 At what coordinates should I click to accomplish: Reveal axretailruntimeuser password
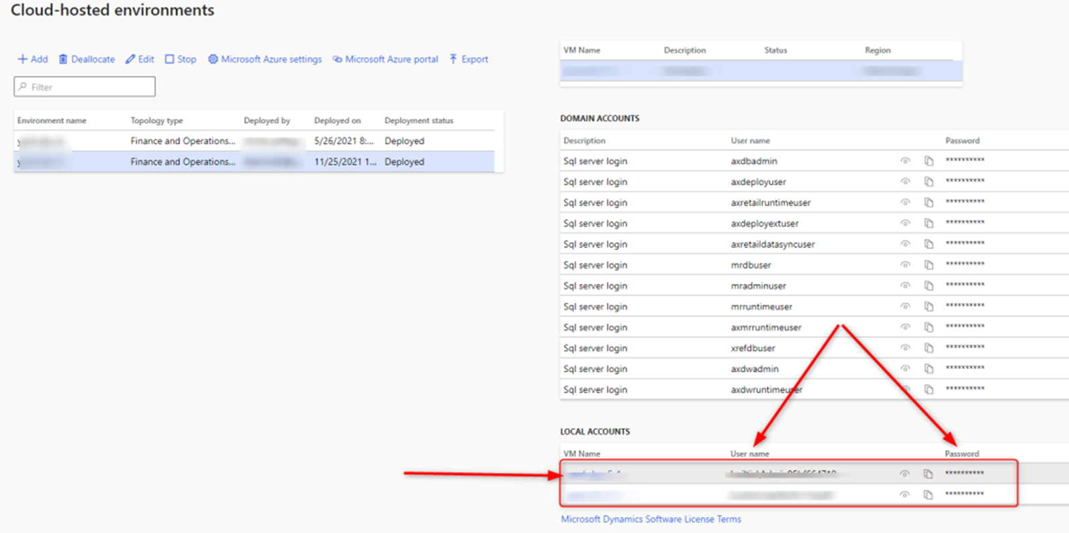(905, 202)
